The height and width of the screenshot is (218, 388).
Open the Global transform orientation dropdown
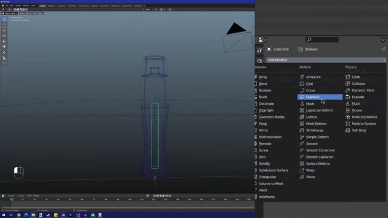click(147, 10)
